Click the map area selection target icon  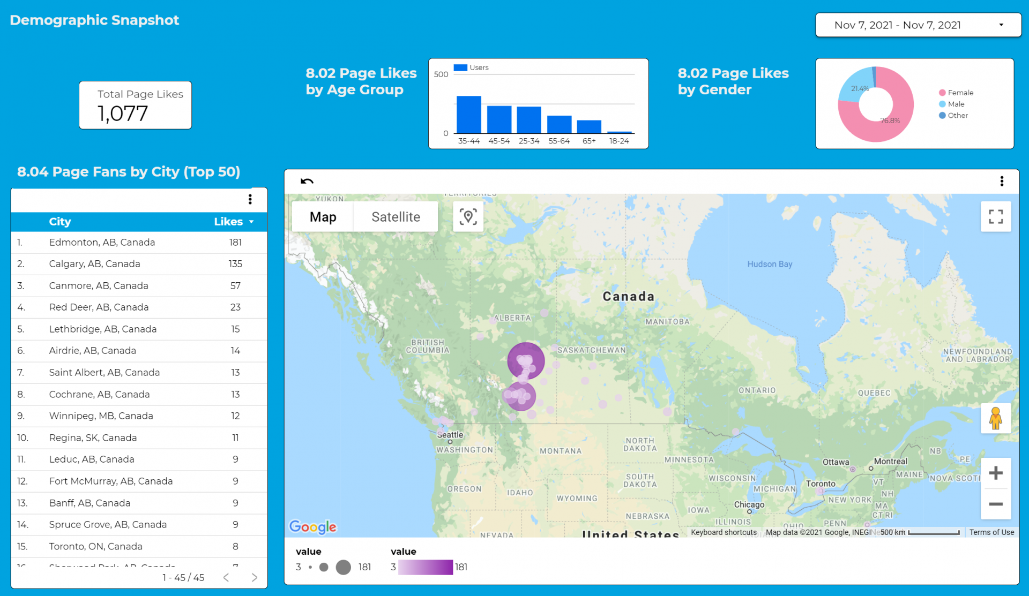coord(468,217)
